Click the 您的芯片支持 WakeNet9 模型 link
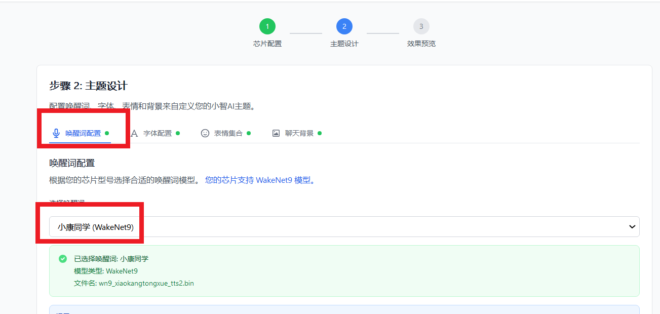This screenshot has width=660, height=314. (x=259, y=180)
